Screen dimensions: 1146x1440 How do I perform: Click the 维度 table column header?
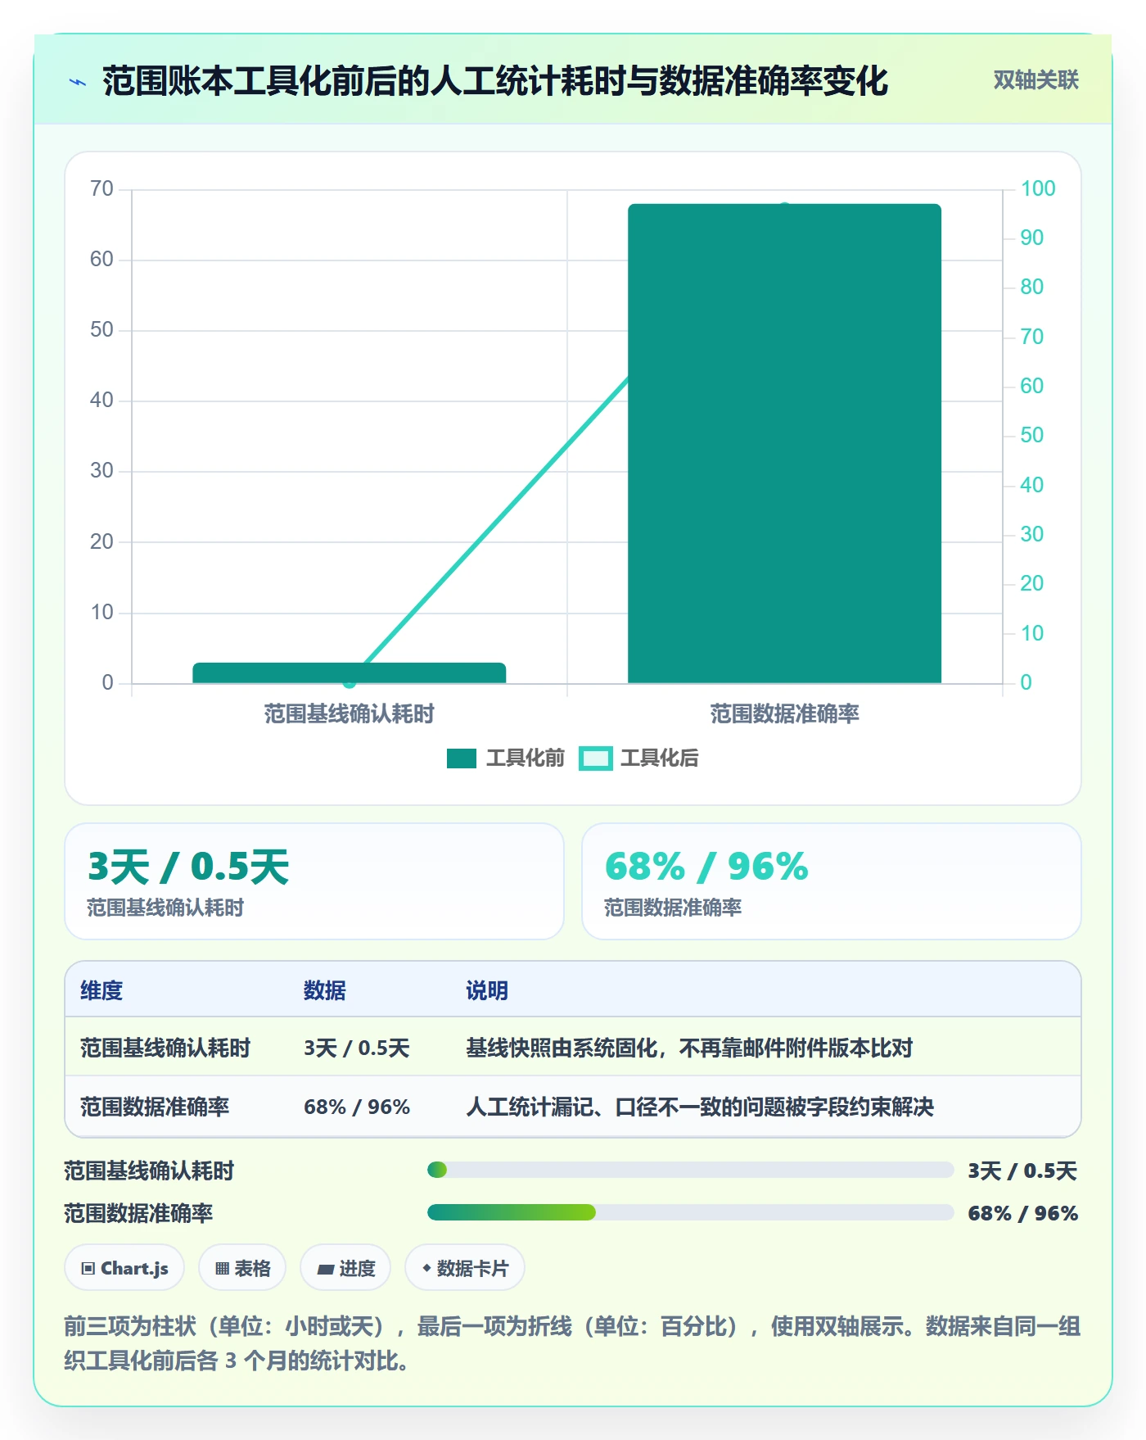[x=102, y=990]
